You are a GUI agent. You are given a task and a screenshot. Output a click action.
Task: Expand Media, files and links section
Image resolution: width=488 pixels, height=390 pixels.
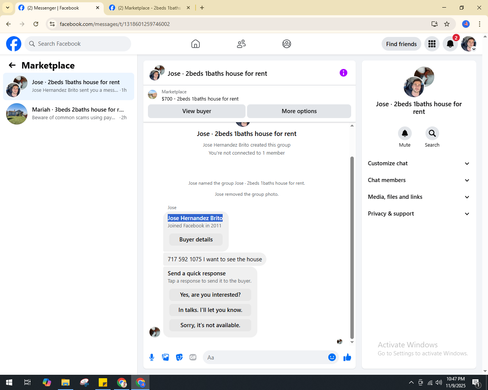(x=419, y=197)
